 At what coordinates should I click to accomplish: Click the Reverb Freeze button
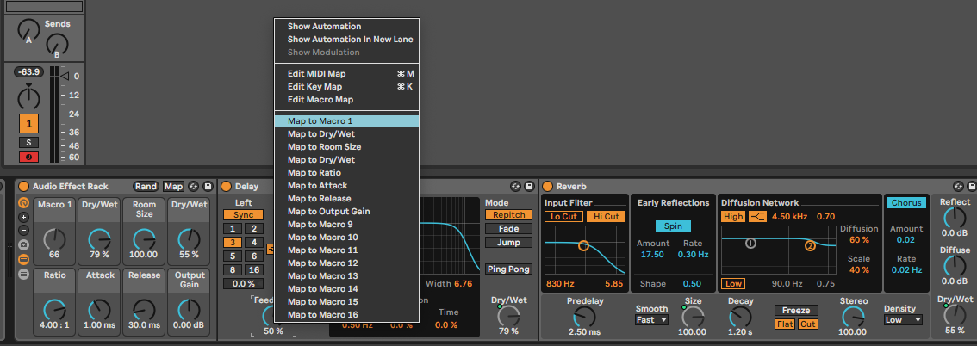pos(796,311)
